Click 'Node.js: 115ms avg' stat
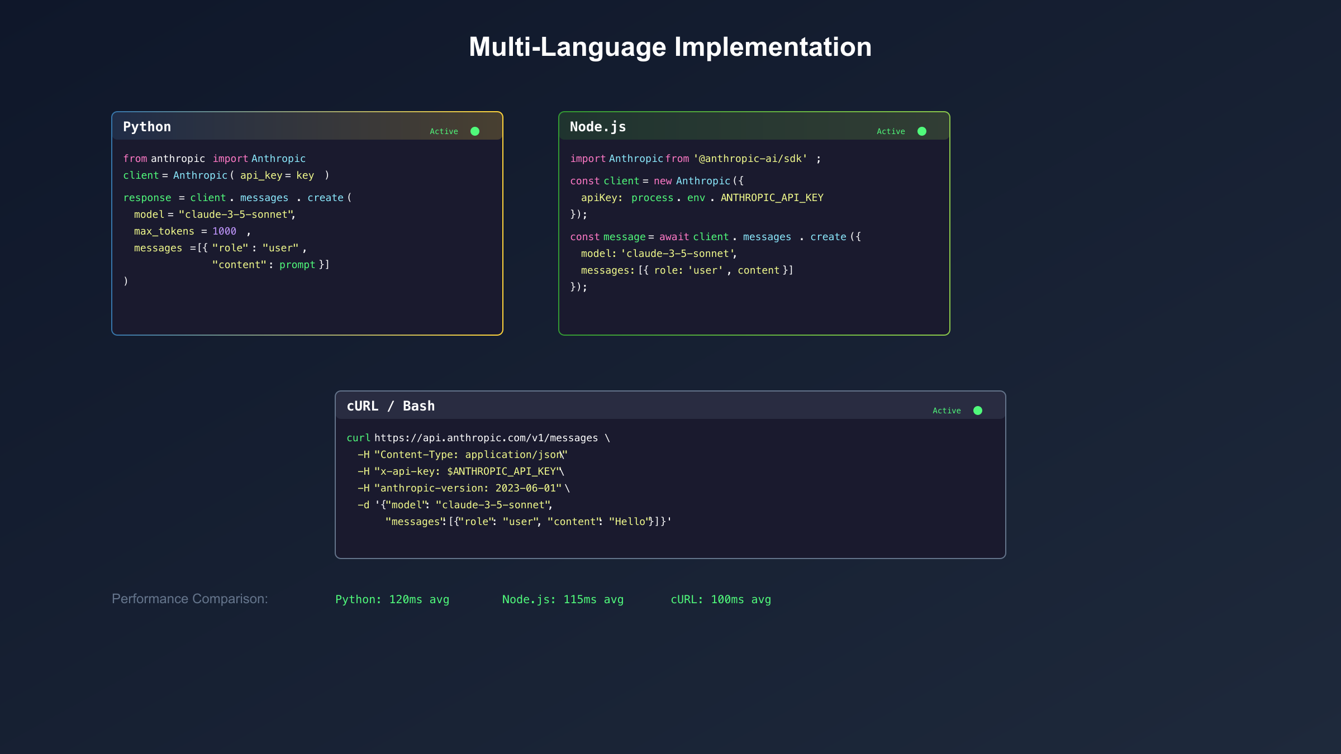The height and width of the screenshot is (754, 1341). click(x=563, y=599)
